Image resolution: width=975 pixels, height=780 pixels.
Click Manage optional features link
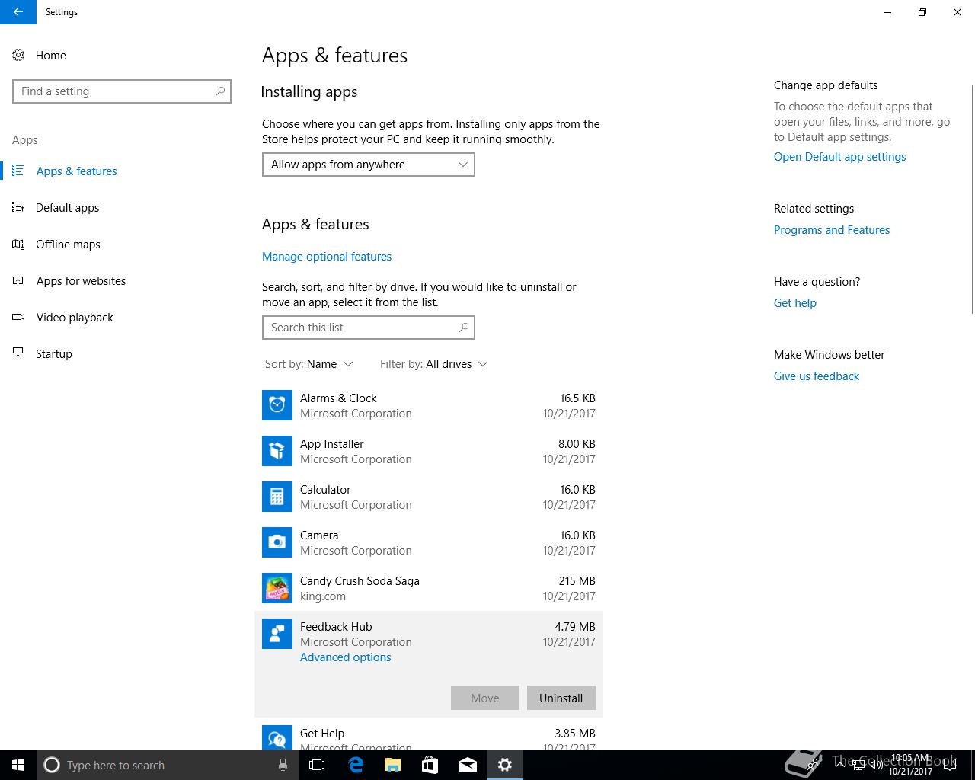[327, 257]
